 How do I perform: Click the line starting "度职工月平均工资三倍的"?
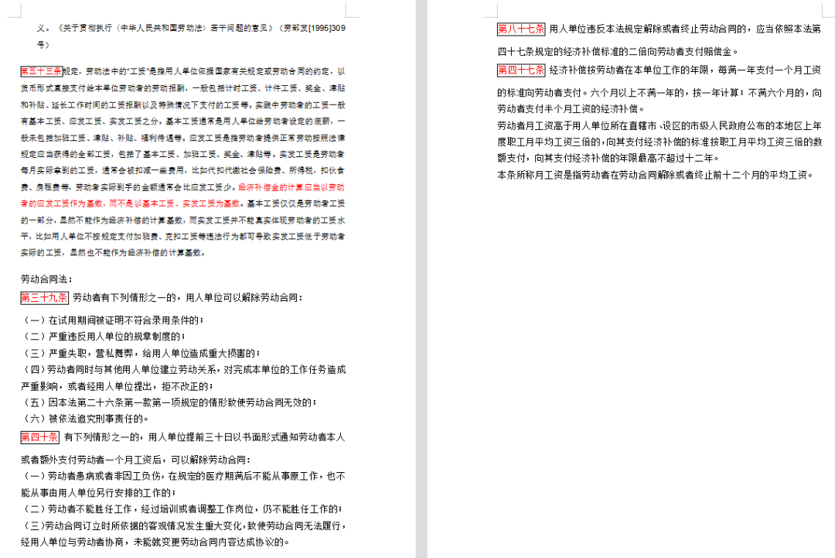pos(659,142)
